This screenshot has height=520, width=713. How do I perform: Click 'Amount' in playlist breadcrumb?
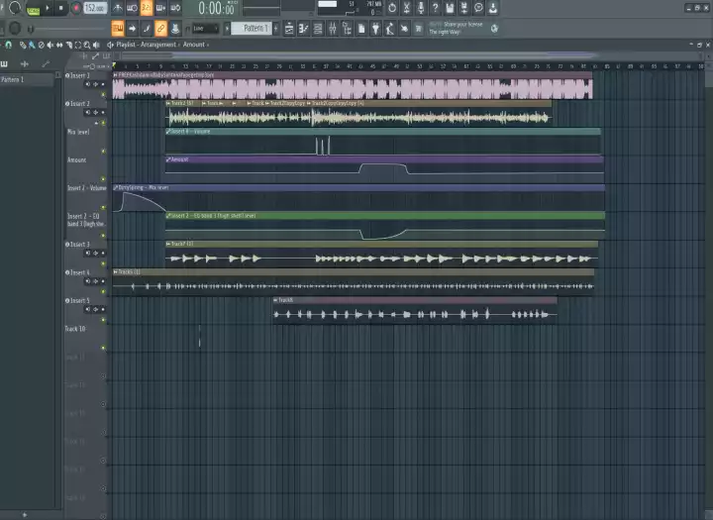pyautogui.click(x=194, y=45)
